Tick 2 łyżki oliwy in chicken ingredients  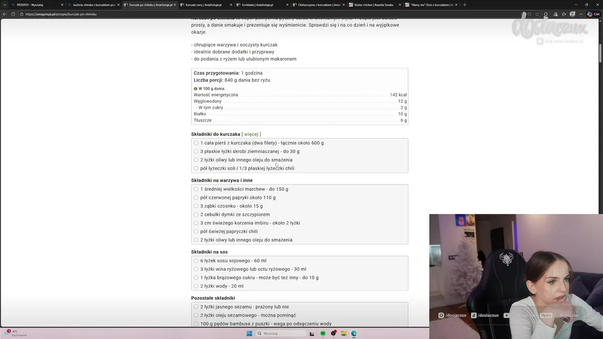pyautogui.click(x=196, y=160)
